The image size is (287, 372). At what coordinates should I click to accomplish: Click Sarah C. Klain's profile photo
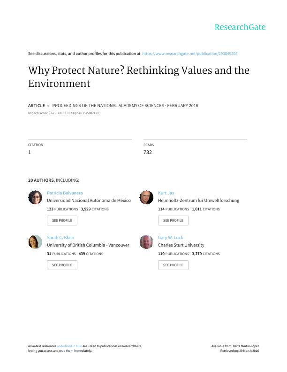click(x=35, y=242)
